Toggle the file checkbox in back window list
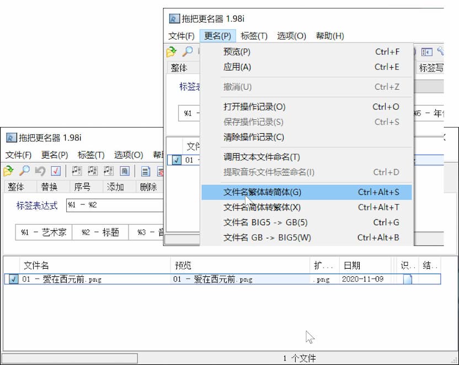 176,160
